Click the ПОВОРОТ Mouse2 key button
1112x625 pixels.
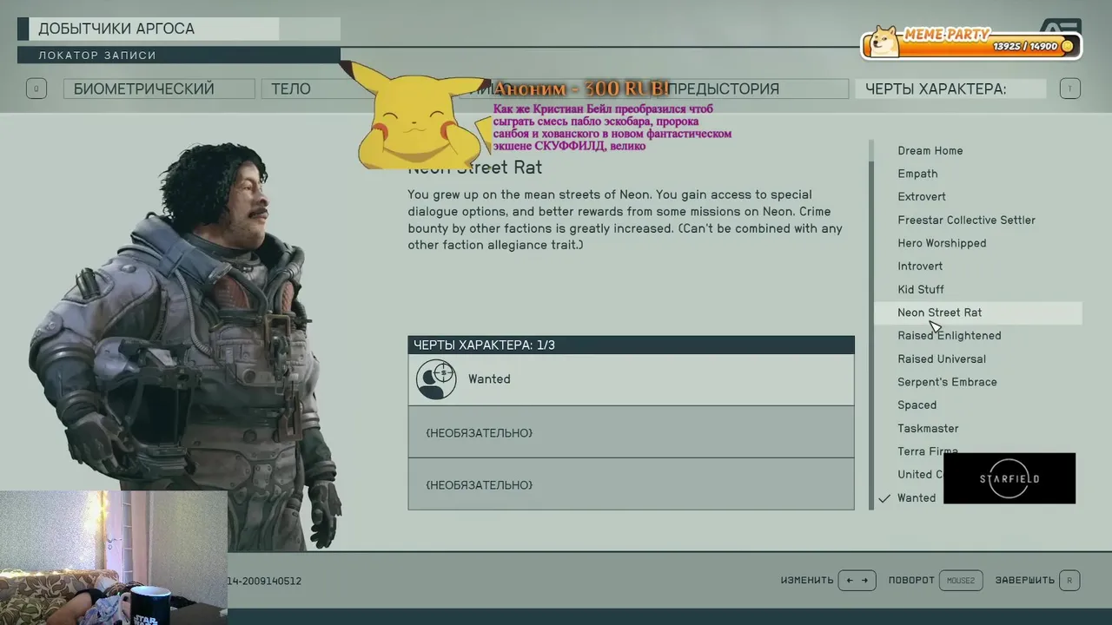click(961, 581)
